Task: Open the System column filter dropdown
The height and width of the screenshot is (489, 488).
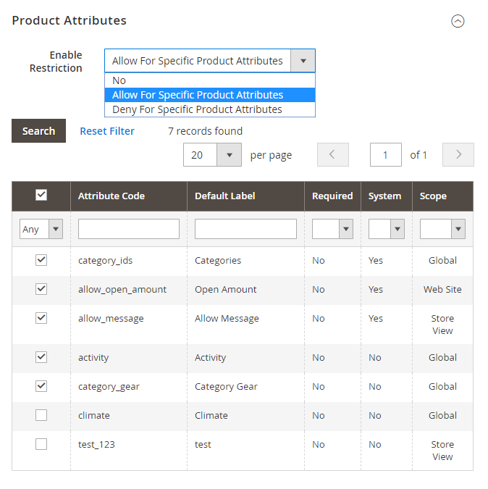Action: pos(386,229)
